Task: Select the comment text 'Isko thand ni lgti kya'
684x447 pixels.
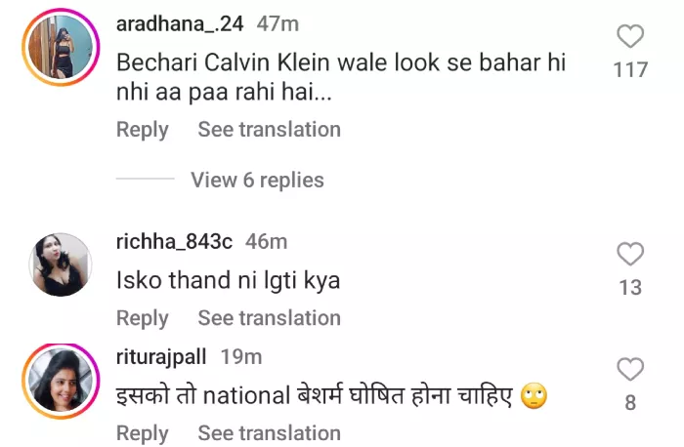Action: point(228,281)
